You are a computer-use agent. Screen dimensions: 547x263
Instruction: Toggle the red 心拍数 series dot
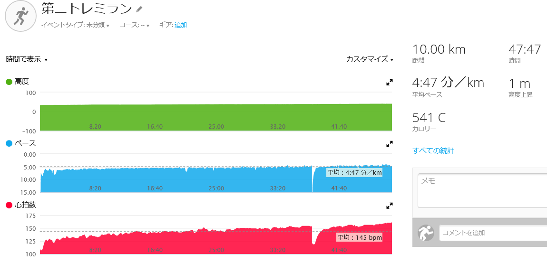(x=9, y=206)
